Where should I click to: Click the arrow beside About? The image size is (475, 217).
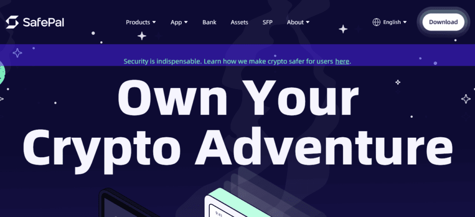[308, 22]
